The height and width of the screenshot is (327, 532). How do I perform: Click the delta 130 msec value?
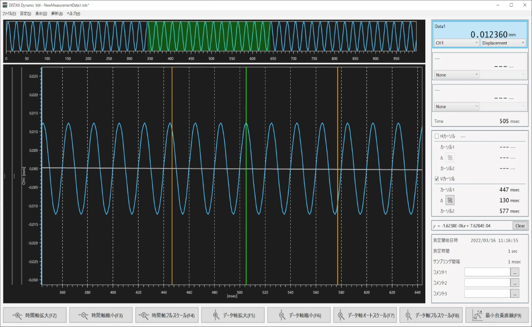point(509,201)
